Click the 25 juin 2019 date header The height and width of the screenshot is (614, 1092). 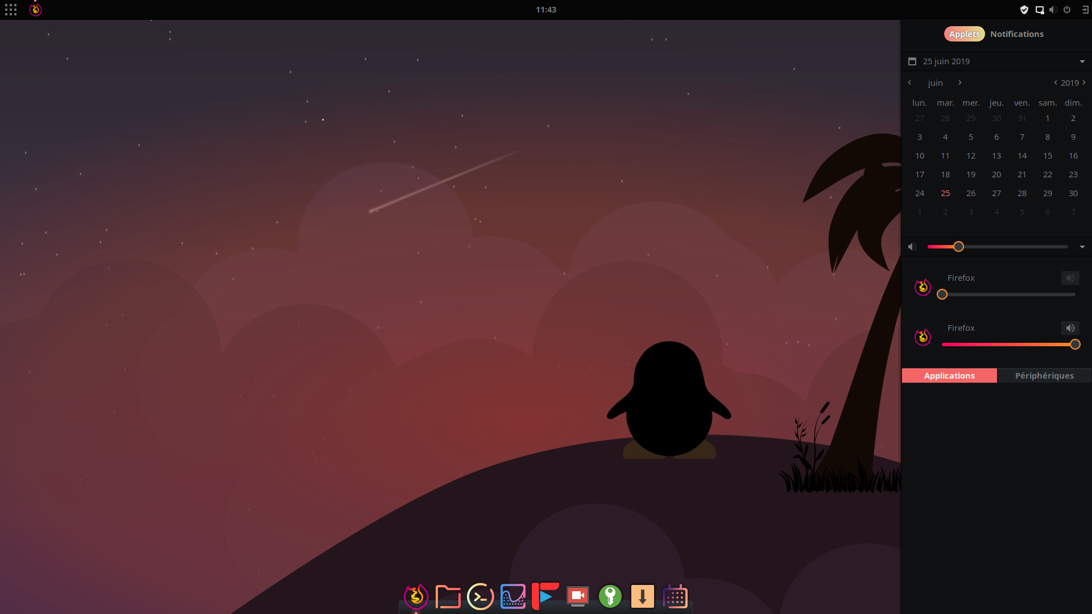946,61
